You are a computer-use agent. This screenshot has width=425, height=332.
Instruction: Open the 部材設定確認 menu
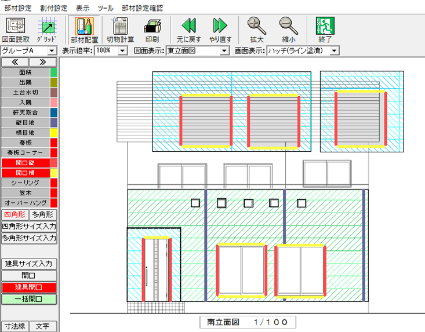click(142, 8)
